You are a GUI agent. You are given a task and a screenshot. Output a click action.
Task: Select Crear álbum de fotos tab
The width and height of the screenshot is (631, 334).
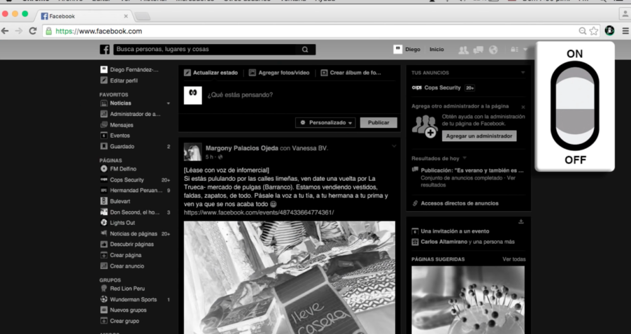coord(351,72)
